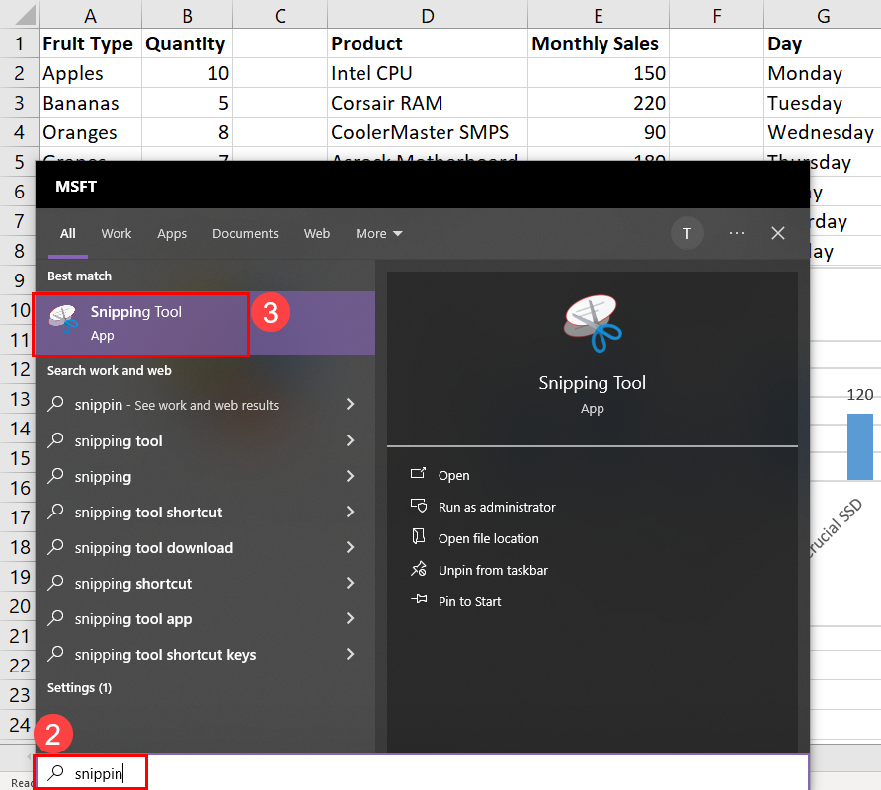Switch to the Apps tab
This screenshot has width=881, height=790.
[x=172, y=234]
